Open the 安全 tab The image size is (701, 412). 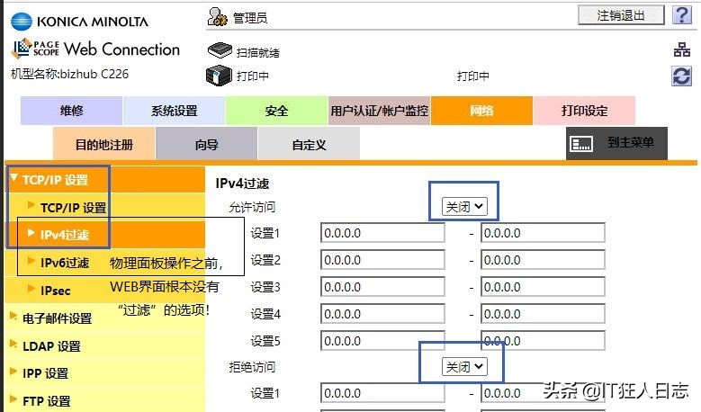coord(276,111)
